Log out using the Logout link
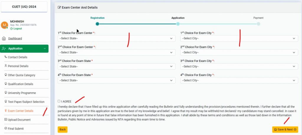Screen dimensions: 302x135 click(17, 29)
